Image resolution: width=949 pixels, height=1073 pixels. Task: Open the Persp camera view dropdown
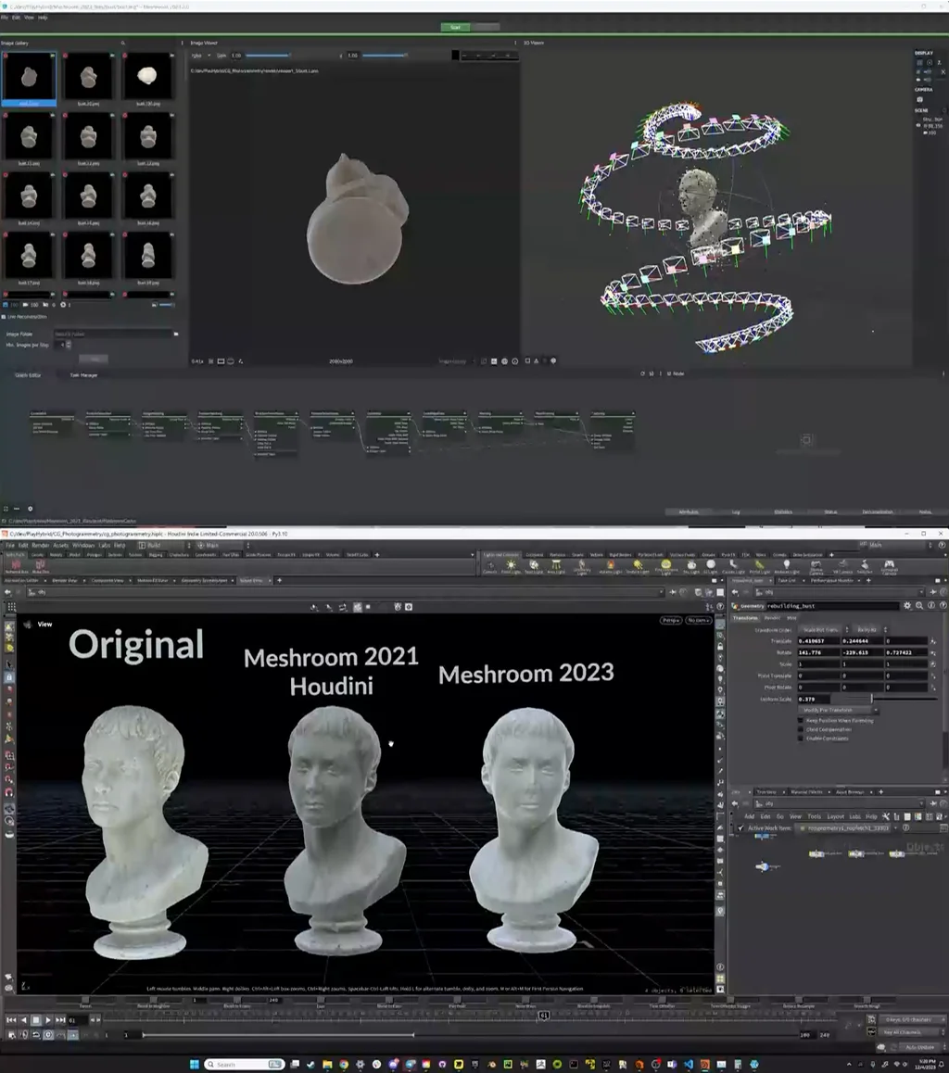tap(670, 620)
